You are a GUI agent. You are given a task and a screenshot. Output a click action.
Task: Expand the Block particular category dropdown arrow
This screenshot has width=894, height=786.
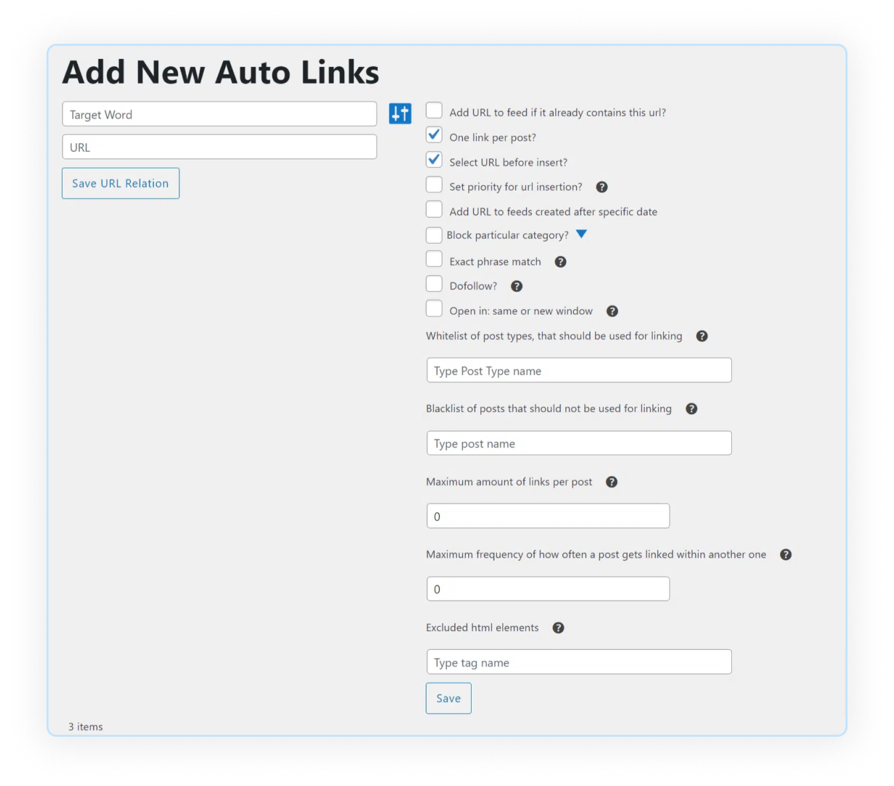pos(581,234)
